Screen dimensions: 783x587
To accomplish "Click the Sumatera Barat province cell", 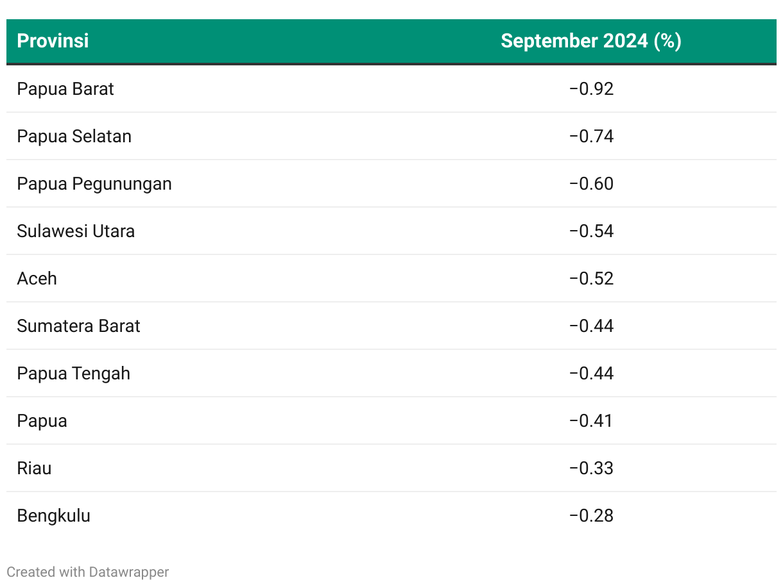I will [78, 326].
